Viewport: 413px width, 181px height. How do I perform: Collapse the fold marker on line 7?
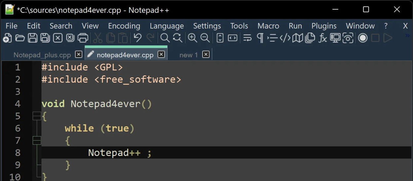point(37,141)
